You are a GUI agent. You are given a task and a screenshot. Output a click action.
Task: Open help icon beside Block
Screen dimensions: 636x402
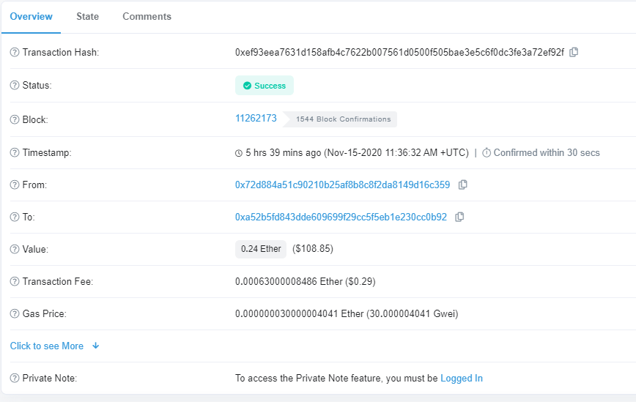(x=15, y=119)
